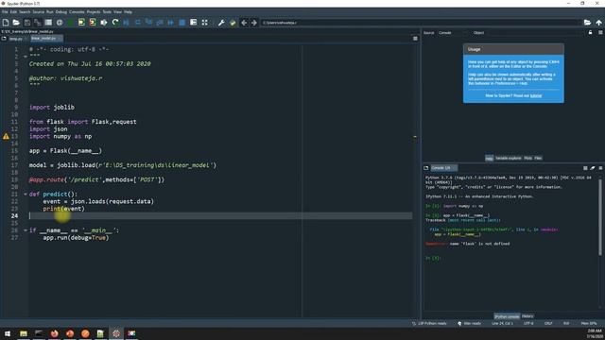Switch to the Files tab
The width and height of the screenshot is (605, 340).
pyautogui.click(x=538, y=158)
